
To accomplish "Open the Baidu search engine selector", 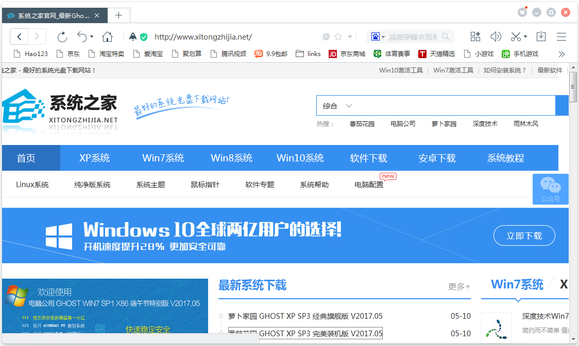I will click(378, 37).
